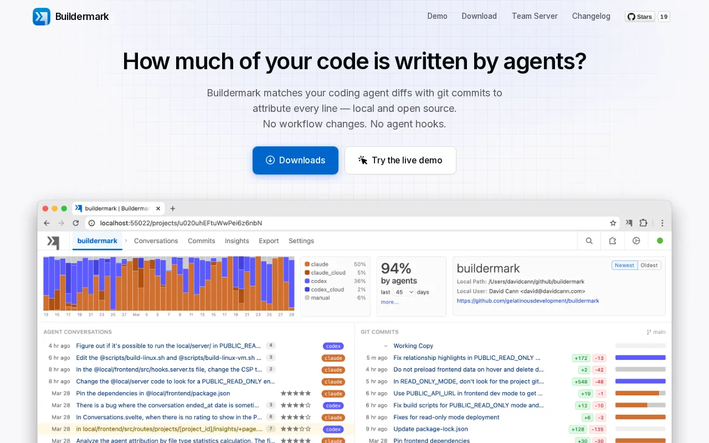Click the main branch icon
The image size is (709, 443).
[x=649, y=332]
